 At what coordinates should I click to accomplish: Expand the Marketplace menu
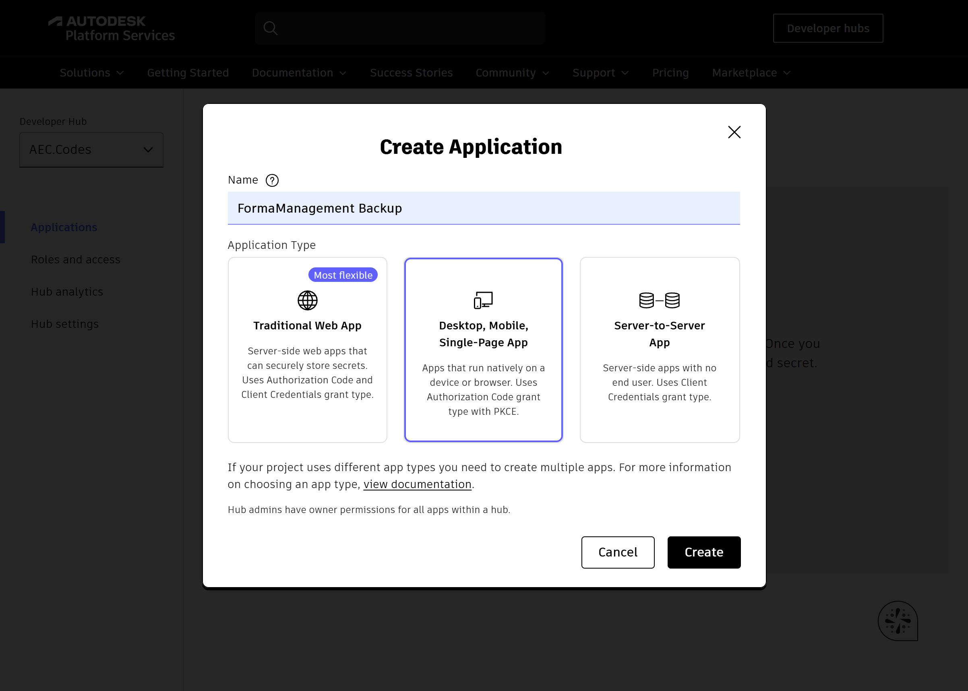pos(751,73)
